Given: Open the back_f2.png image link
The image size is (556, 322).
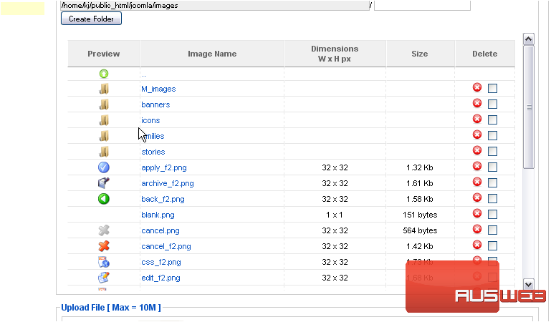Looking at the screenshot, I should (x=163, y=199).
